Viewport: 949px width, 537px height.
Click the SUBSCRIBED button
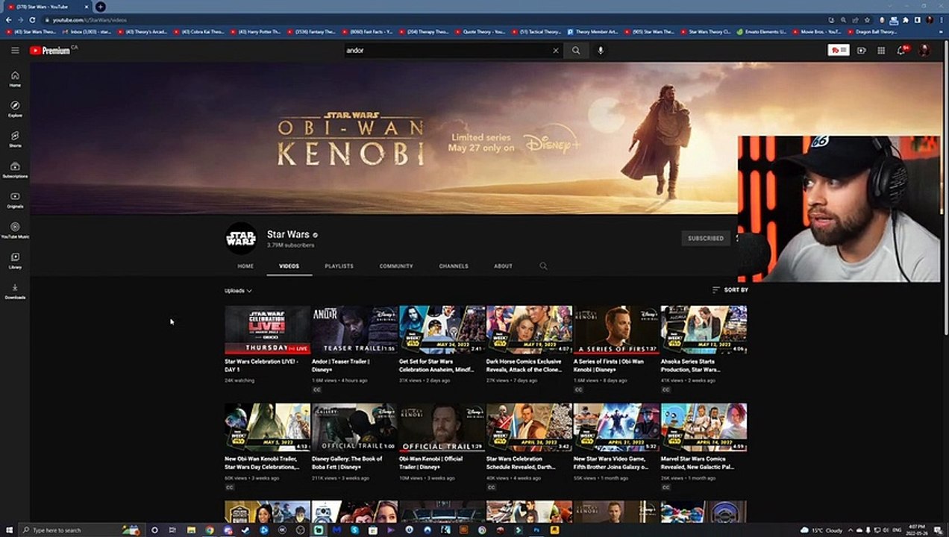706,238
